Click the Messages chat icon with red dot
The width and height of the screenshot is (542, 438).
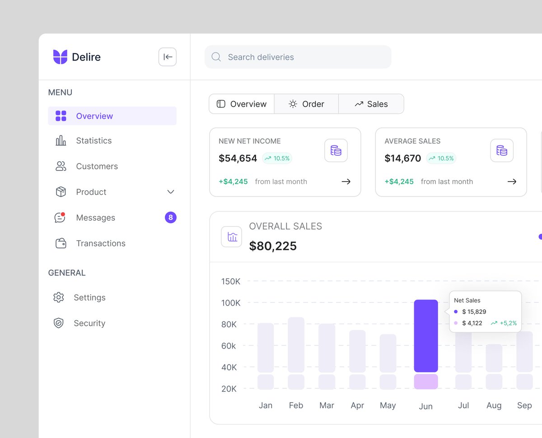tap(59, 217)
